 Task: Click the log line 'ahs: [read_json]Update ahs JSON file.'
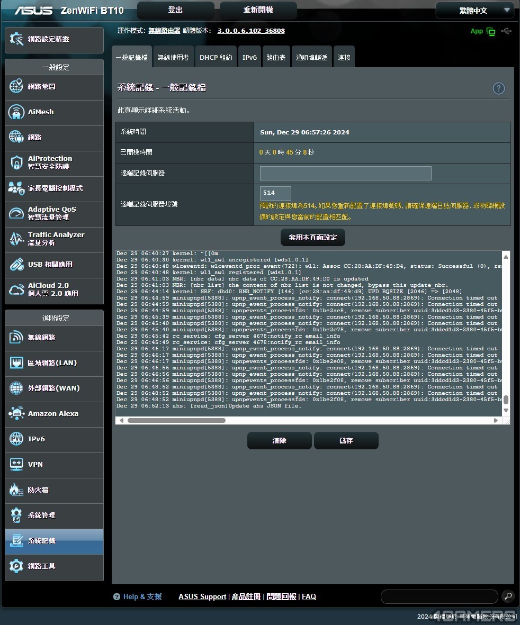point(237,406)
